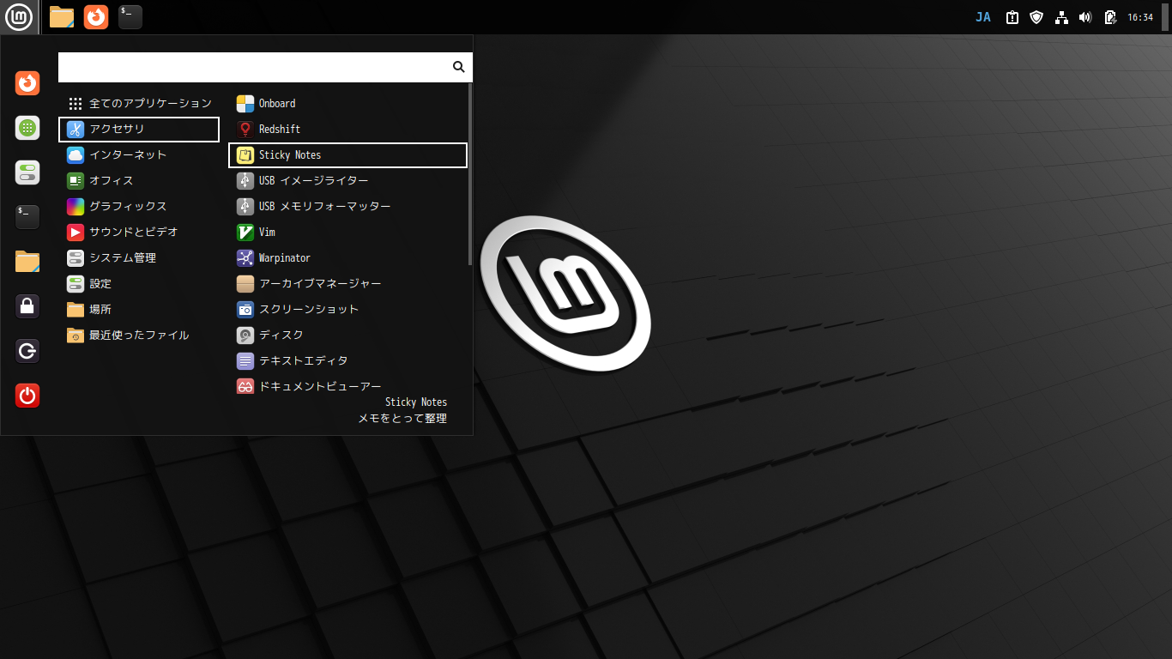Image resolution: width=1172 pixels, height=659 pixels.
Task: Open the 最近使ったファイル category
Action: (139, 336)
